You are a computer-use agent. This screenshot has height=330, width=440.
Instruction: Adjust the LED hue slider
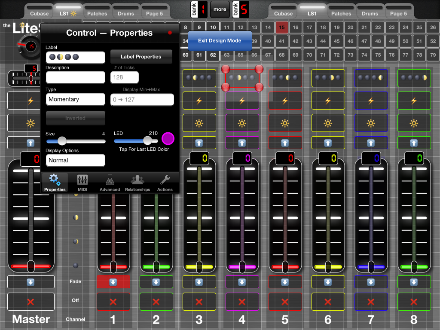[136, 141]
